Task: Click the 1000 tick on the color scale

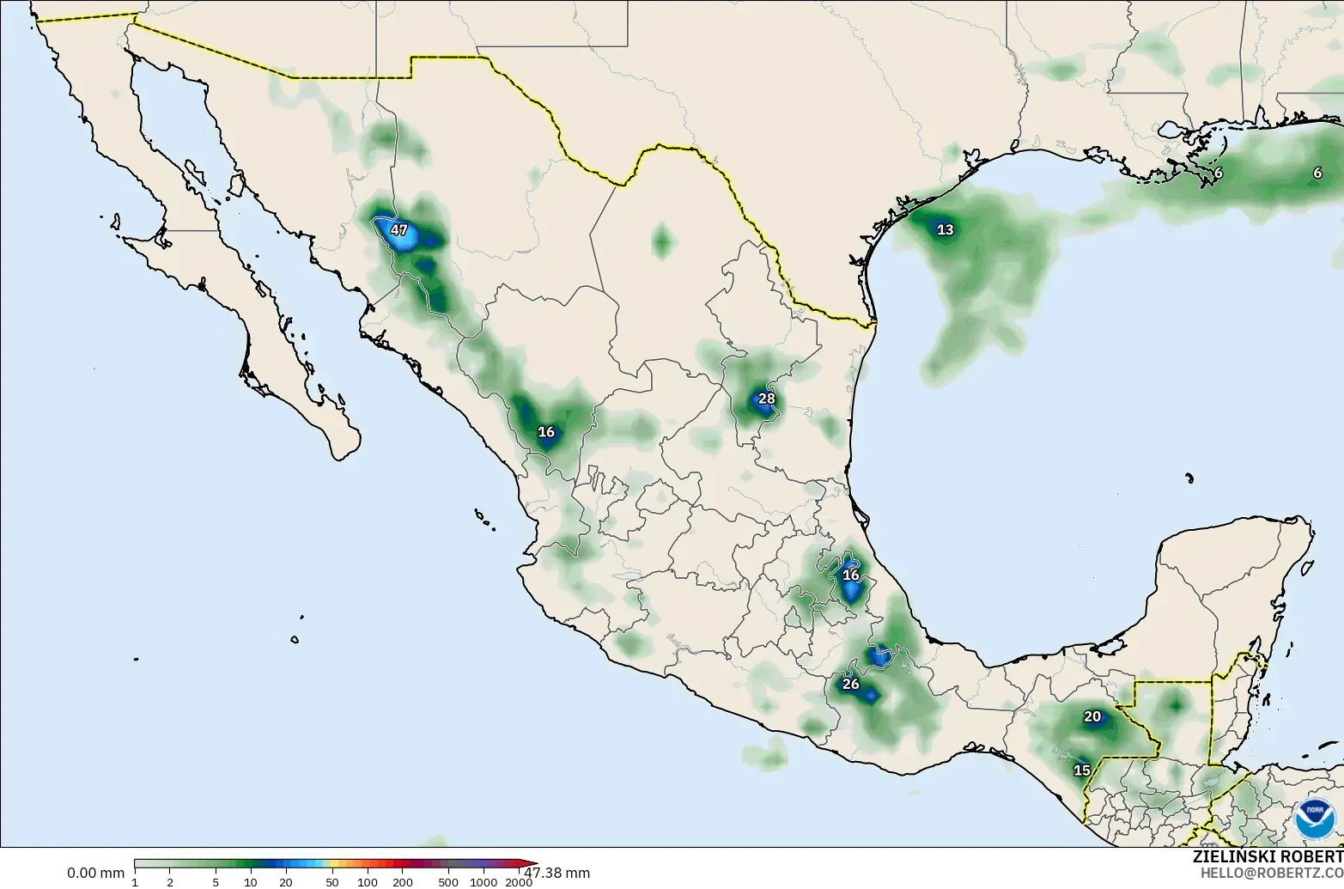Action: click(x=483, y=882)
